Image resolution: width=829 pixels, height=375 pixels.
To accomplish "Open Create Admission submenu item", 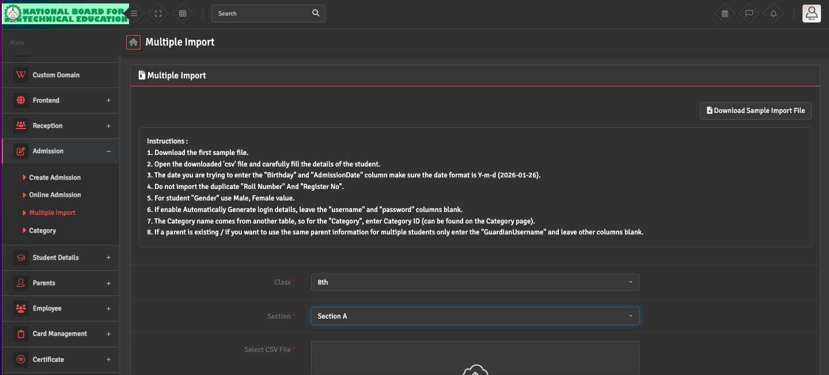I will (55, 177).
